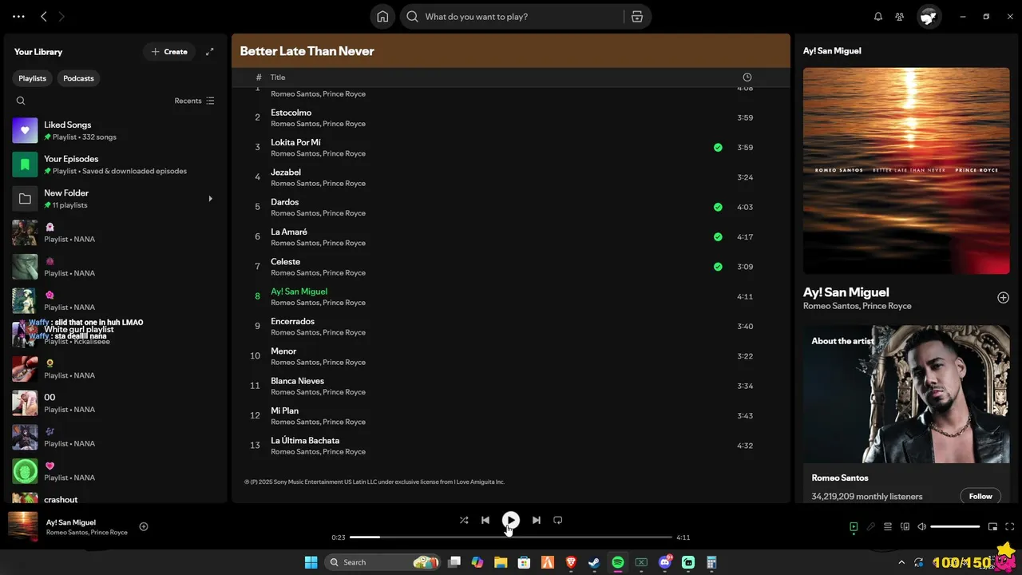This screenshot has width=1022, height=575.
Task: Open Discord from taskbar
Action: coord(664,563)
